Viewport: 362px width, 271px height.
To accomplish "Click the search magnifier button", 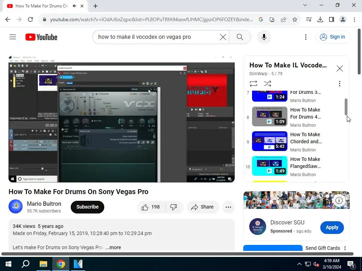I will tap(240, 37).
